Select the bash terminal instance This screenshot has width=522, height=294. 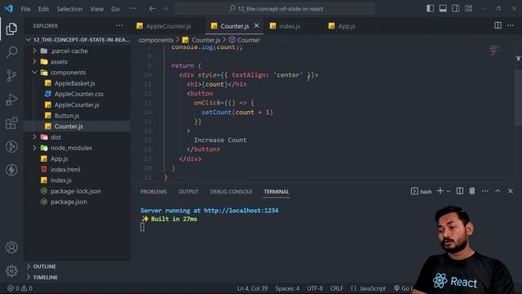point(422,191)
